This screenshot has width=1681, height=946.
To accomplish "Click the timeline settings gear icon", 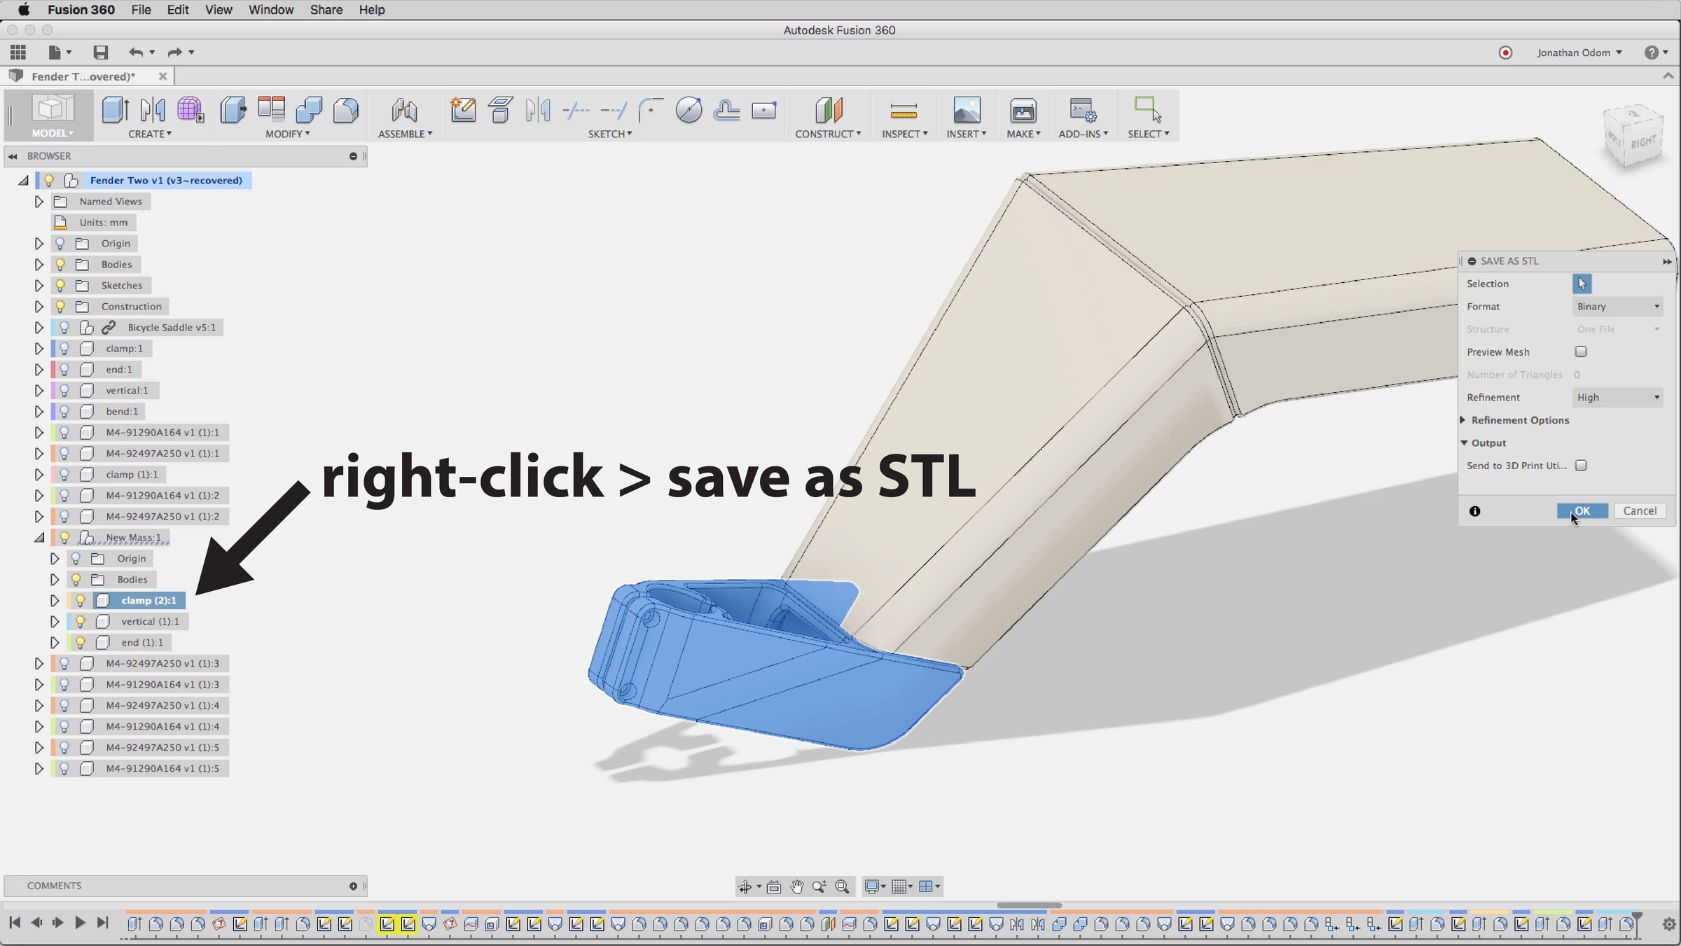I will pos(1668,924).
